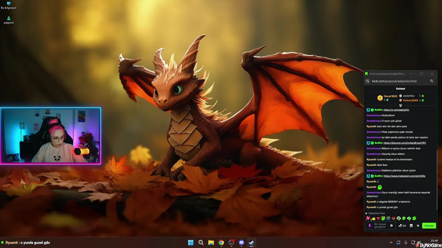
Task: Focus the "Bir mesaj gönderin" message field
Action: point(380,226)
